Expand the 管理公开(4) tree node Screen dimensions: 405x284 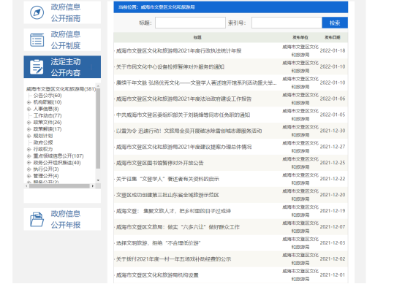pyautogui.click(x=29, y=176)
